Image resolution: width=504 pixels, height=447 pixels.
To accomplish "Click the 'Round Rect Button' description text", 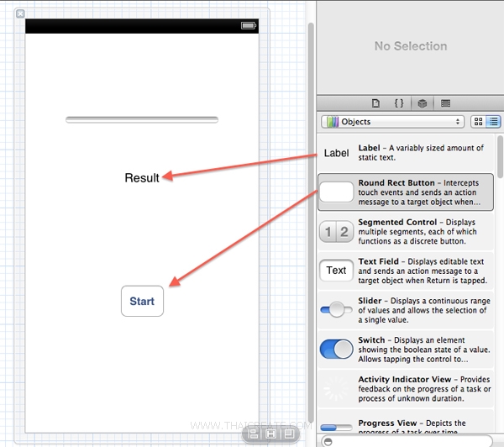I will [x=419, y=192].
